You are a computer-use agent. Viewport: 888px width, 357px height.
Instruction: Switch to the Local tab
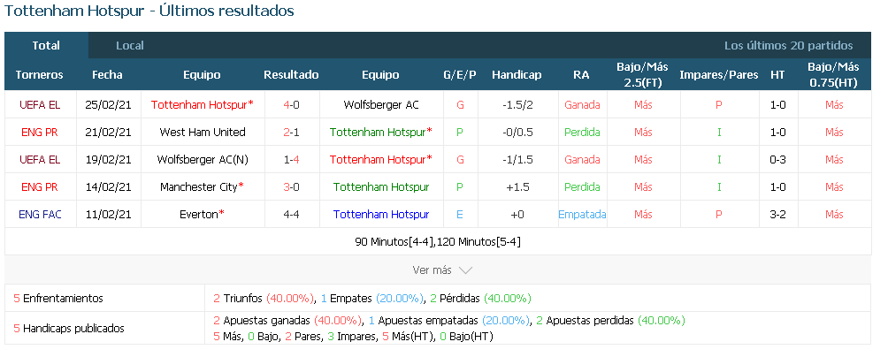[x=130, y=45]
